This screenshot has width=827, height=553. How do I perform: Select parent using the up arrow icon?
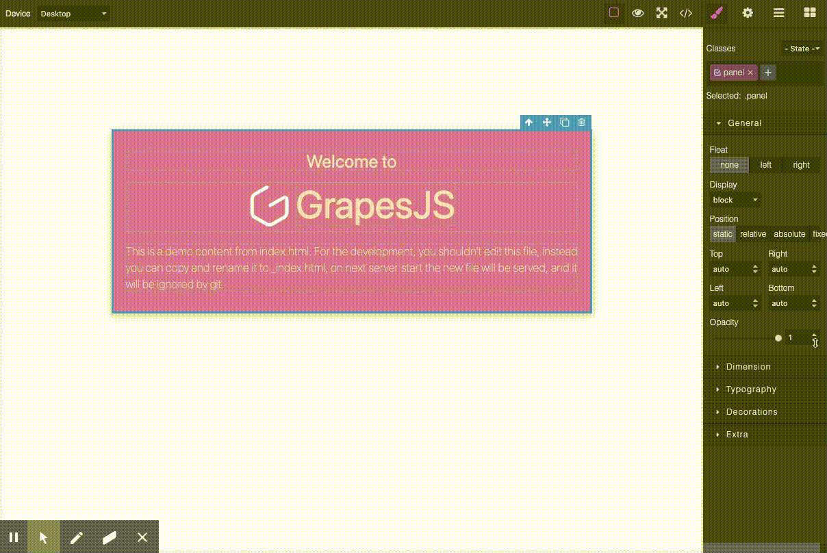[529, 123]
